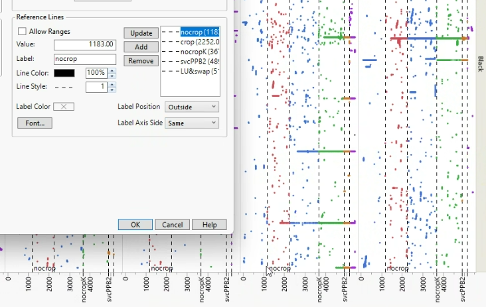This screenshot has width=486, height=307.
Task: Click the Black label beside the plot
Action: pyautogui.click(x=481, y=64)
